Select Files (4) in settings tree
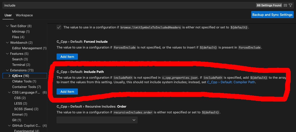Screen dimensions: 296x132 click(x=18, y=37)
